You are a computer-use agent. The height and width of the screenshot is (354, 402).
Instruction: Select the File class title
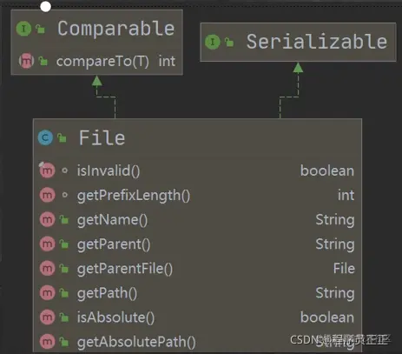click(x=102, y=137)
